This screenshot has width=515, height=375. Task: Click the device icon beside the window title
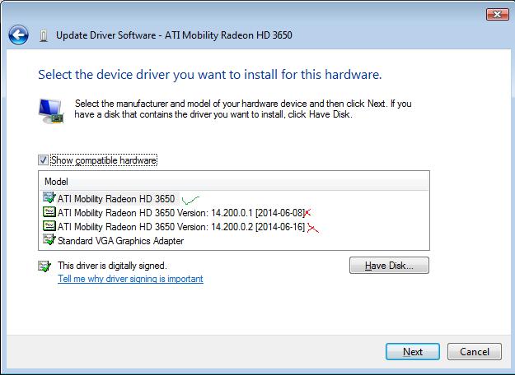(44, 35)
